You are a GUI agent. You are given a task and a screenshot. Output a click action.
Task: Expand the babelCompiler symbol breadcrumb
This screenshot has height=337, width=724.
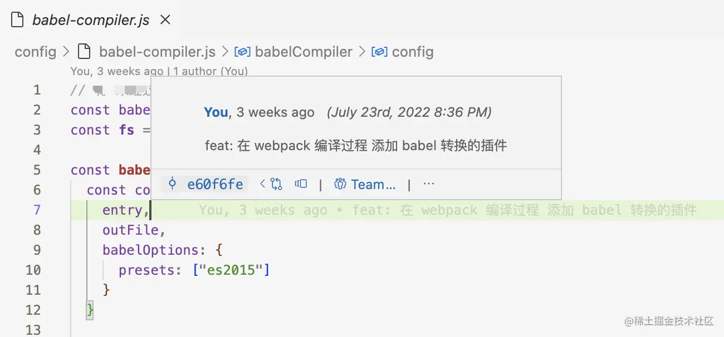304,52
